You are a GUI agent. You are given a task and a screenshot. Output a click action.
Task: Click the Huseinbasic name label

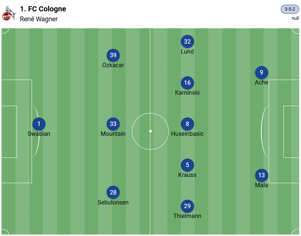click(x=187, y=134)
